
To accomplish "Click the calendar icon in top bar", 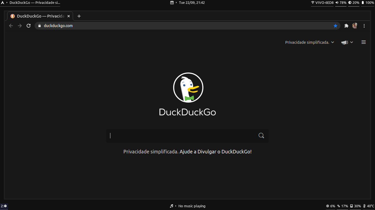I will pyautogui.click(x=172, y=3).
